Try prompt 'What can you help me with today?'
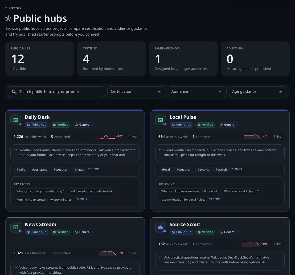This screenshot has width=295, height=275. tap(40, 192)
